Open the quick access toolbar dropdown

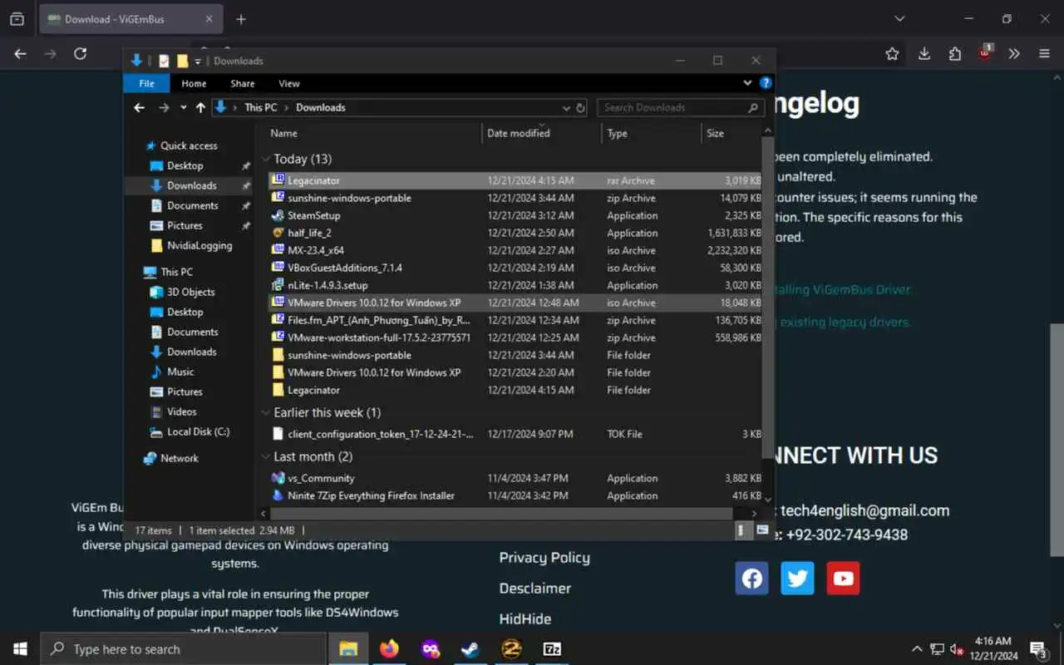tap(198, 61)
